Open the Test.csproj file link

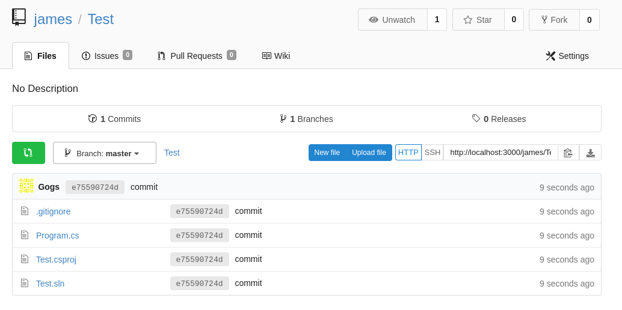[56, 260]
